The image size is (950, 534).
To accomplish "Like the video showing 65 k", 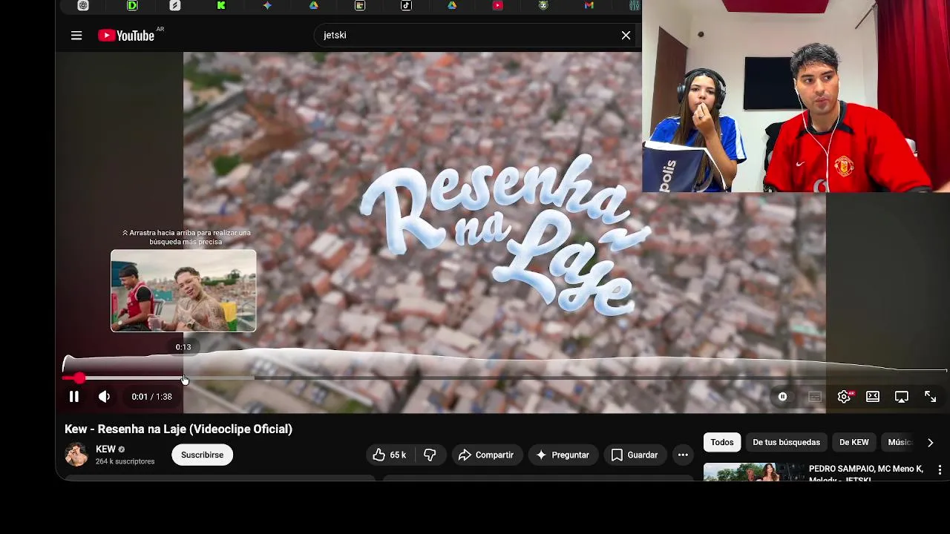I will (x=391, y=455).
